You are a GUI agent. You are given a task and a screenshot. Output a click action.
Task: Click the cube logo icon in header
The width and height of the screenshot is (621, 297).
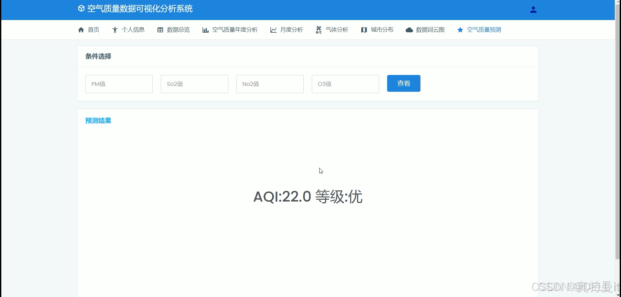[x=81, y=9]
